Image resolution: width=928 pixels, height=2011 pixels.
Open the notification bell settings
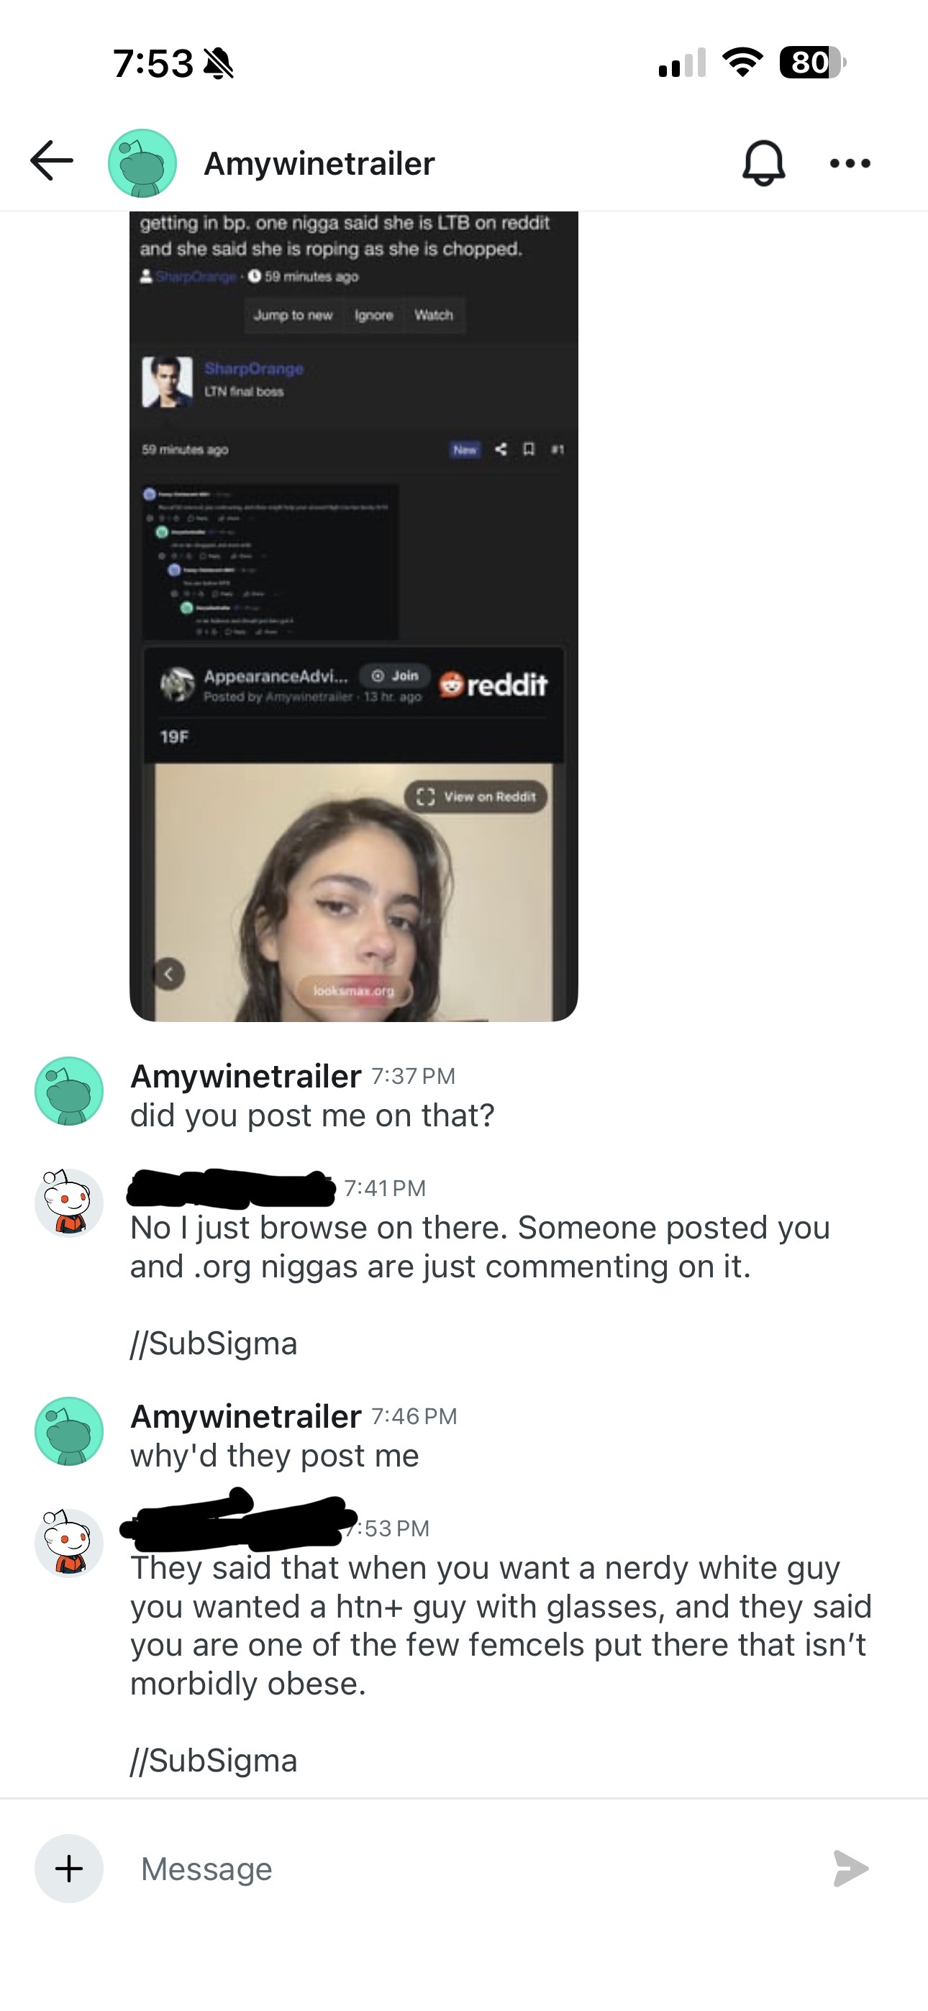click(x=763, y=163)
